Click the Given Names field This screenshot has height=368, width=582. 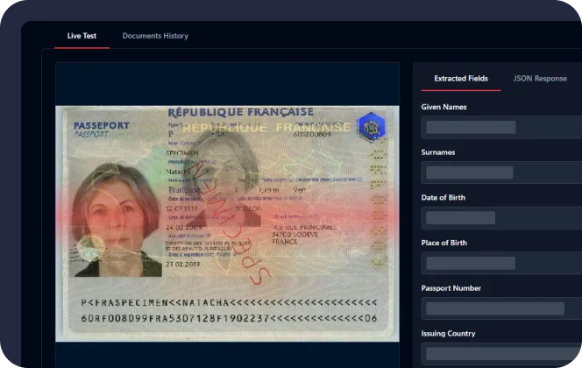pyautogui.click(x=502, y=127)
